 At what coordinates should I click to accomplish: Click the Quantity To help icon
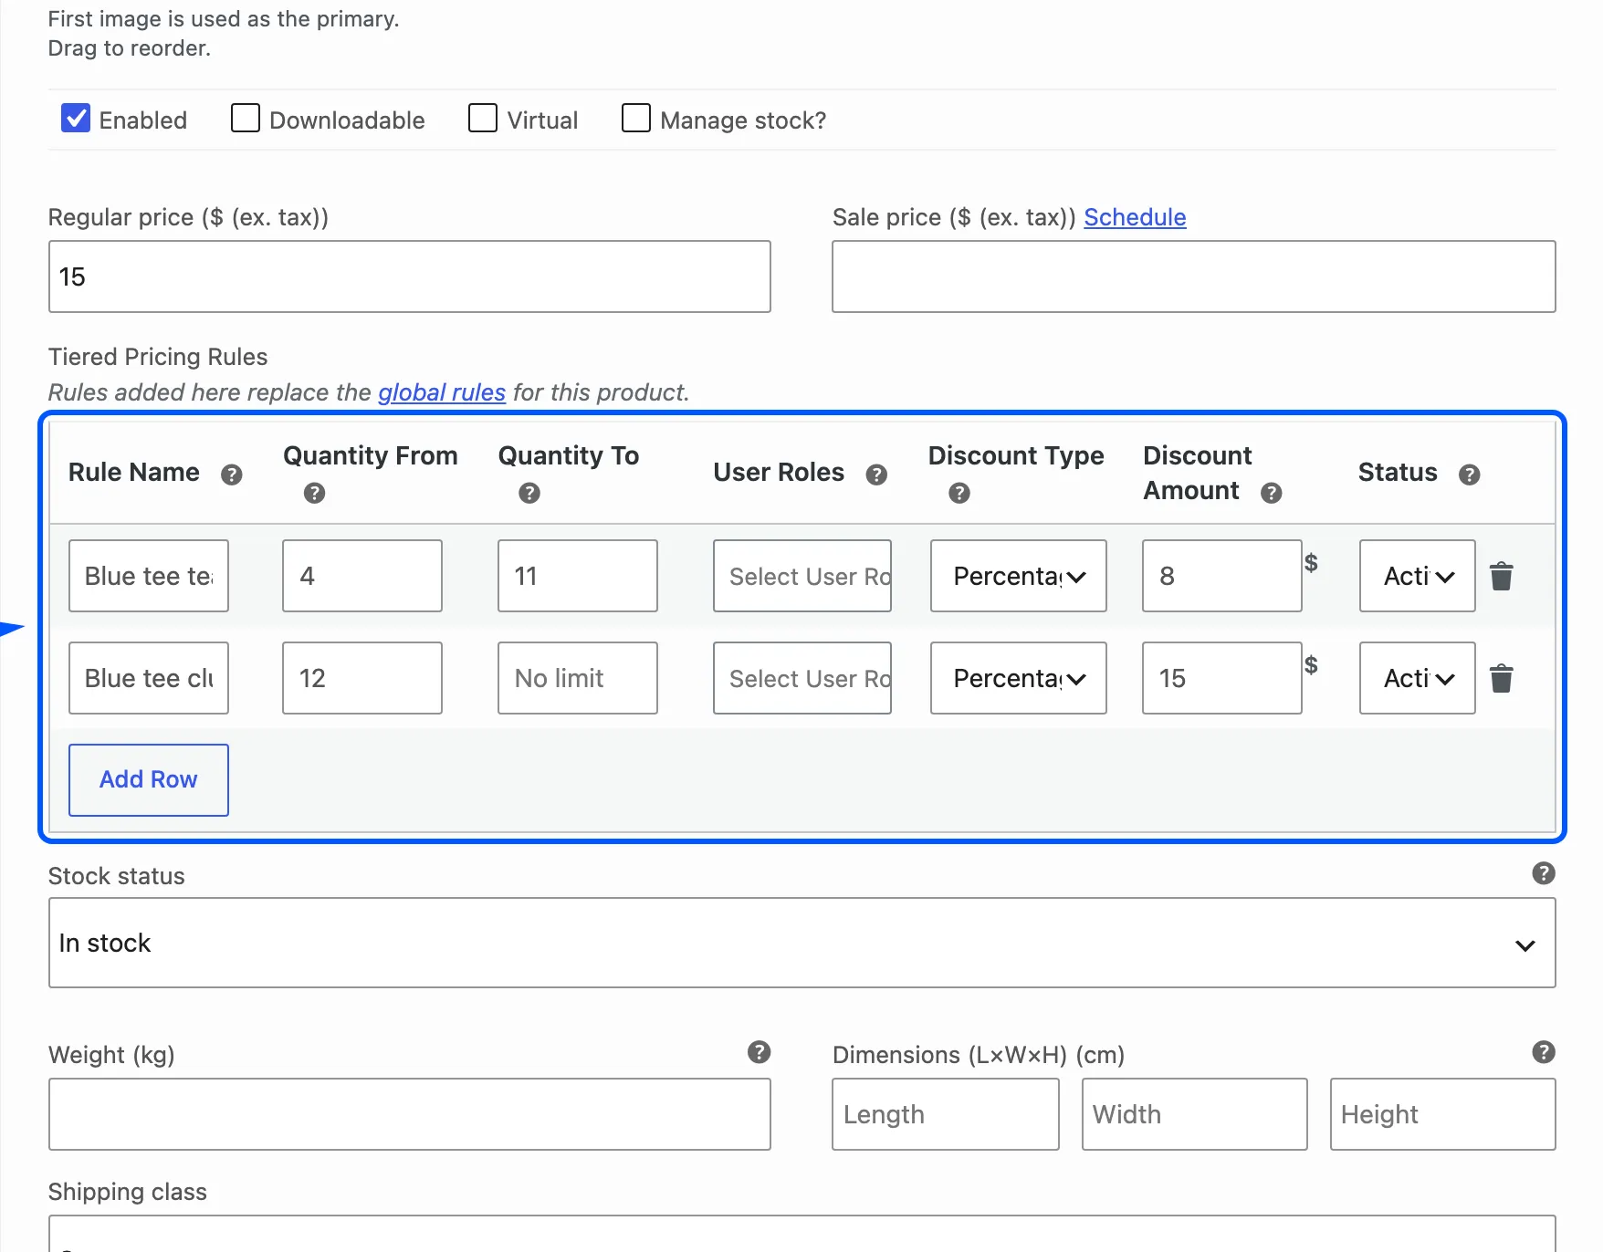[529, 493]
